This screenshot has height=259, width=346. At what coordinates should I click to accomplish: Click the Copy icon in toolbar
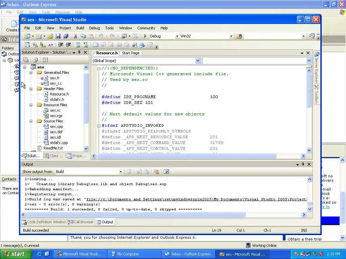coord(83,36)
